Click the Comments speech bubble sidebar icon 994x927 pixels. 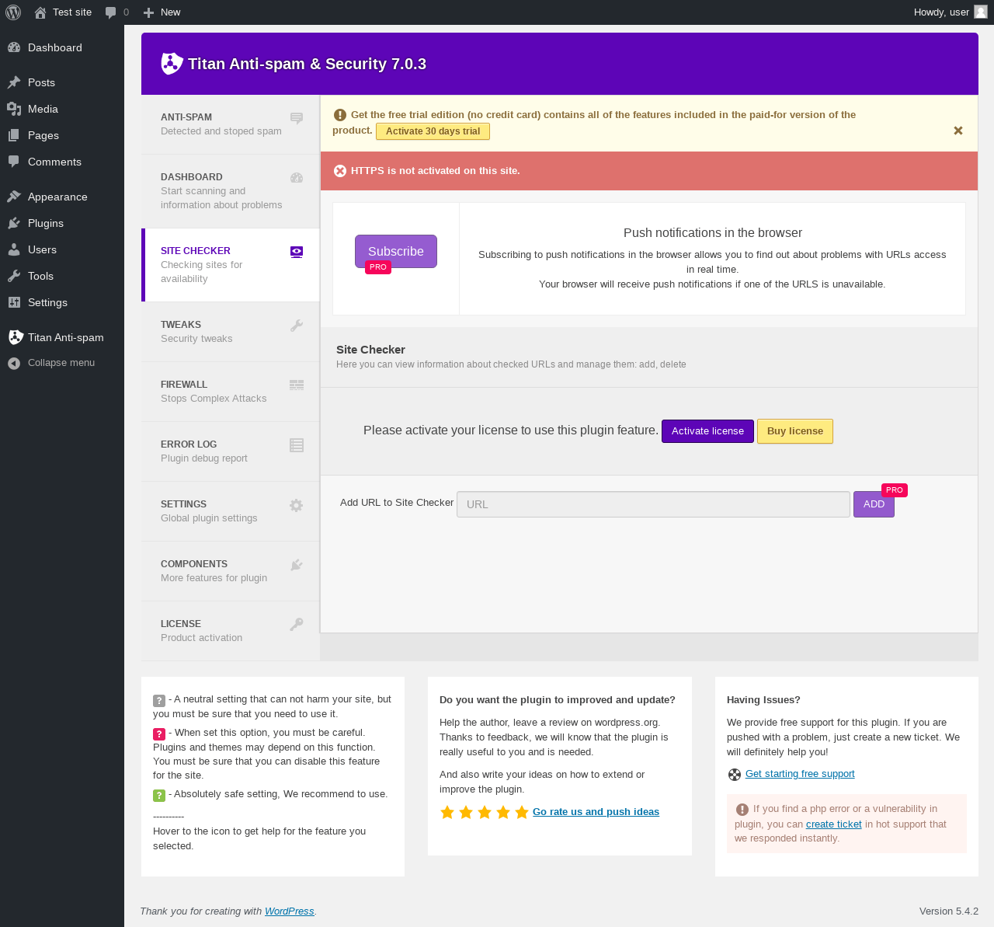[x=14, y=162]
